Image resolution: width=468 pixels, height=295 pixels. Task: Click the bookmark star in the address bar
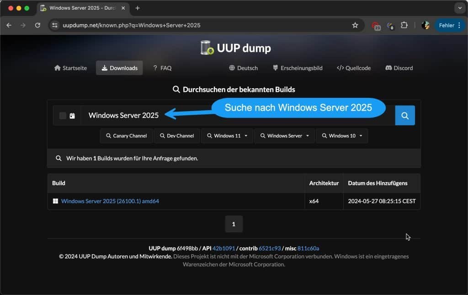[x=355, y=26]
